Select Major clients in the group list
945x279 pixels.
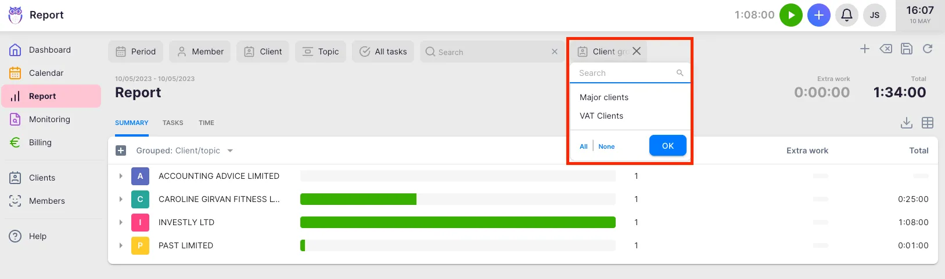pos(604,97)
